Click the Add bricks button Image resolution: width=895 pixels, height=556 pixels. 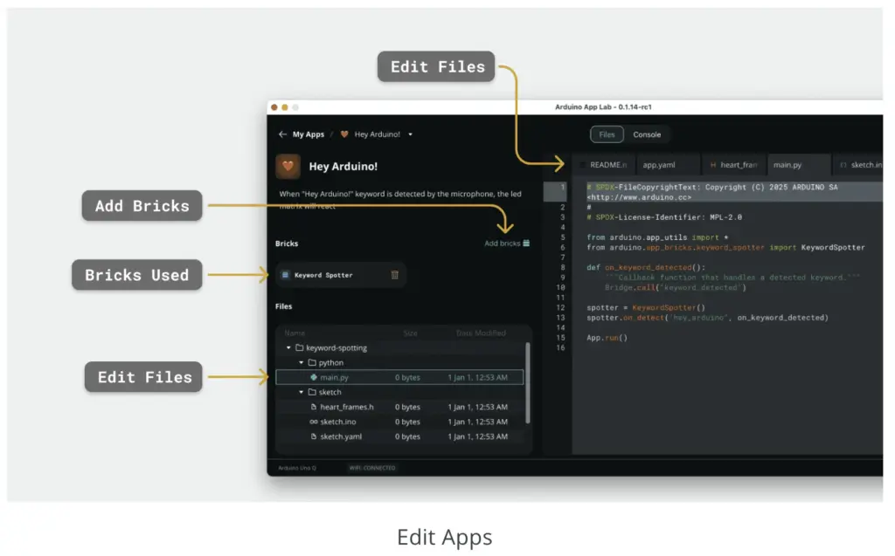tap(507, 244)
